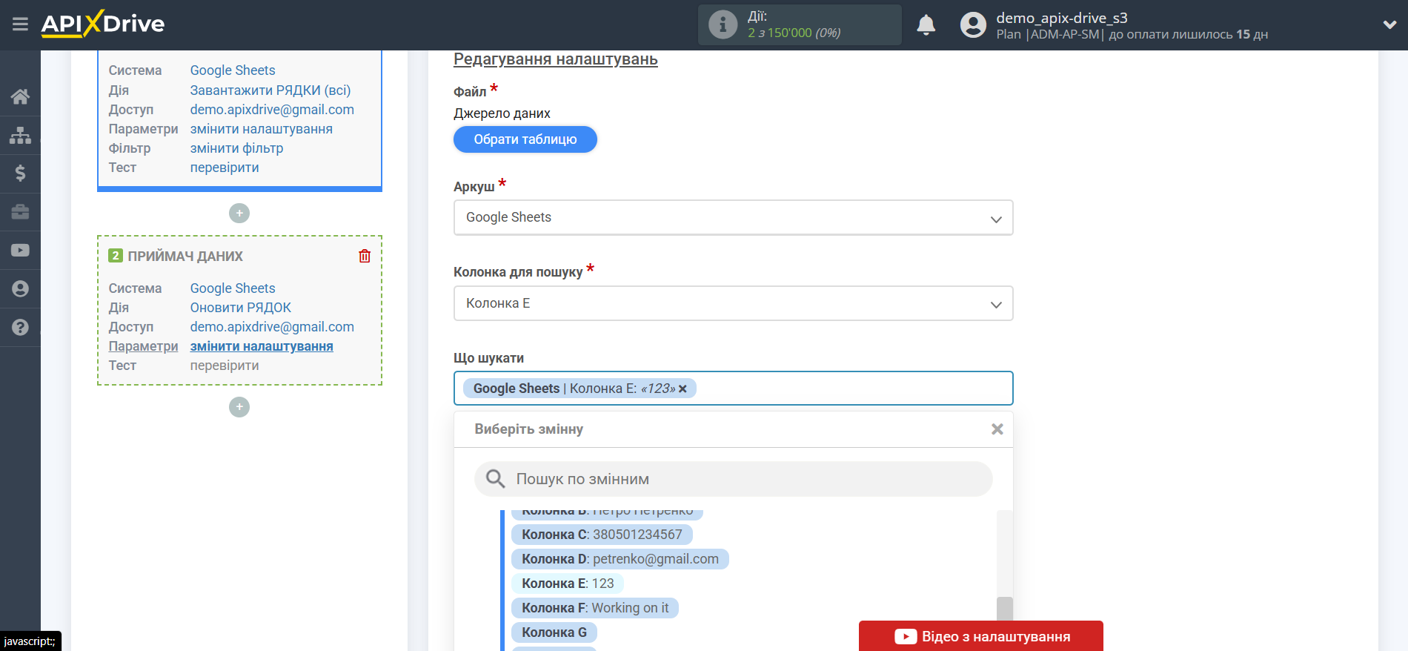The height and width of the screenshot is (651, 1408).
Task: Select variable 'Колонка F: Working on it'
Action: [595, 608]
